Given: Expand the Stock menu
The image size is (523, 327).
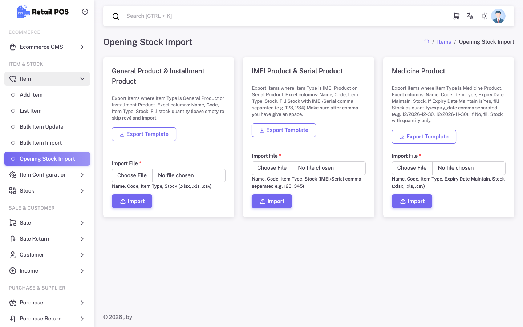Looking at the screenshot, I should coord(47,191).
